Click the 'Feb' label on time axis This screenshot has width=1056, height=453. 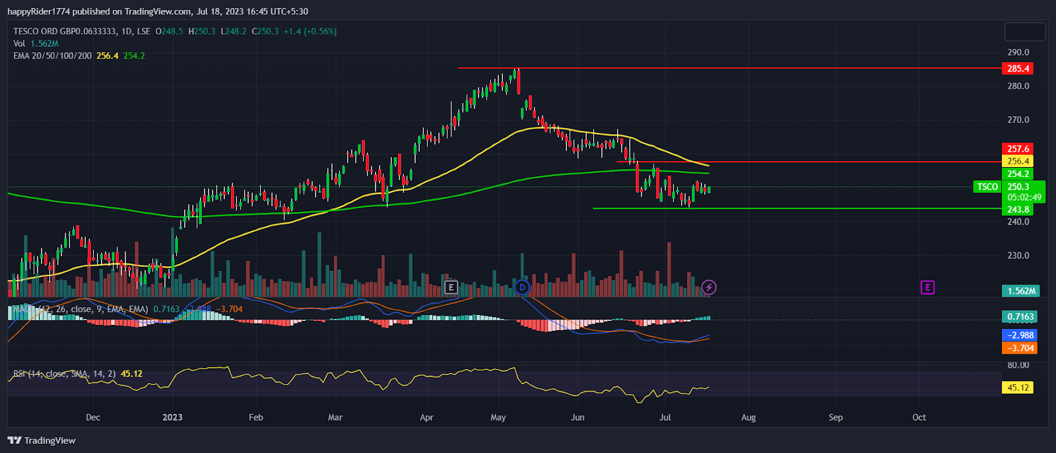coord(256,417)
